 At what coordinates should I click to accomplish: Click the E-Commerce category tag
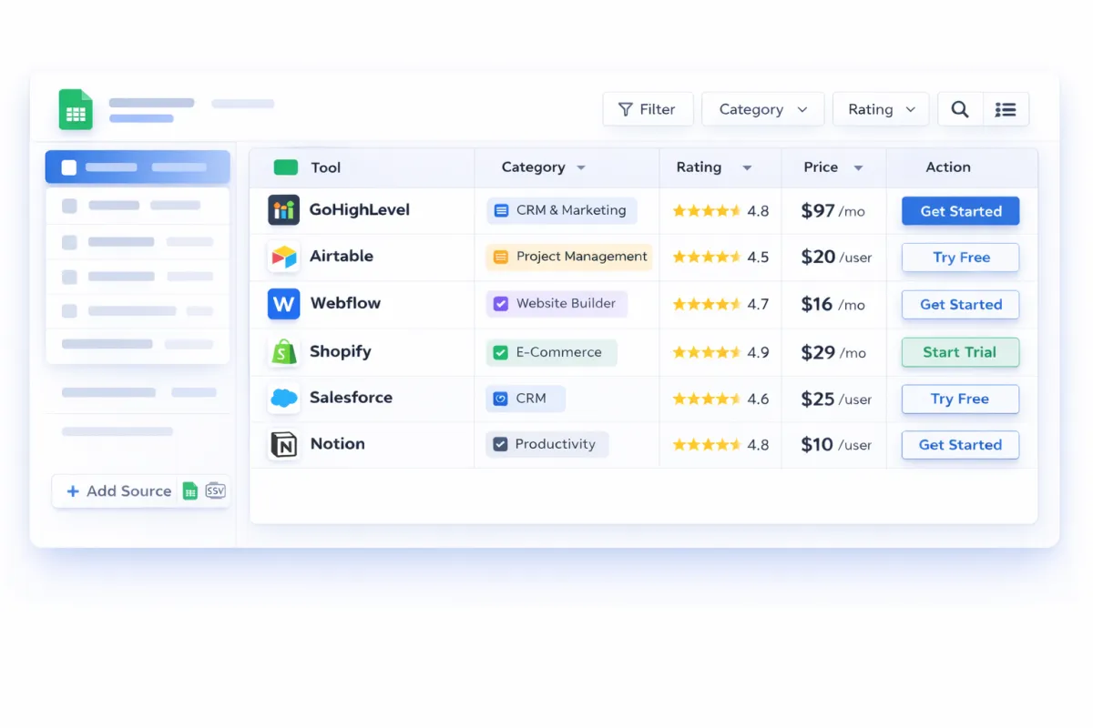pyautogui.click(x=551, y=352)
